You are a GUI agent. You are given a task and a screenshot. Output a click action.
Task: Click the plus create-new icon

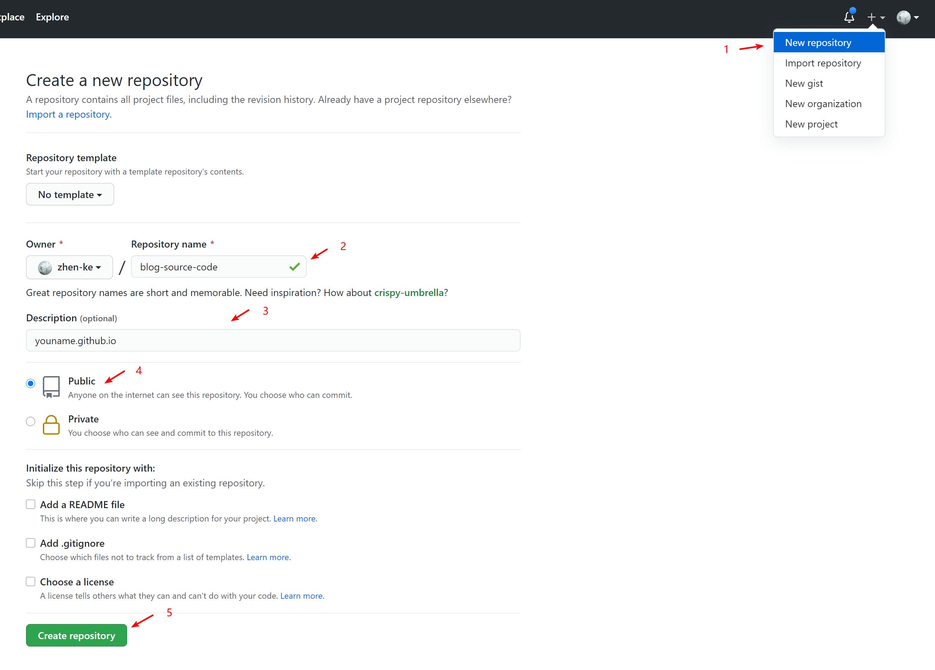871,17
